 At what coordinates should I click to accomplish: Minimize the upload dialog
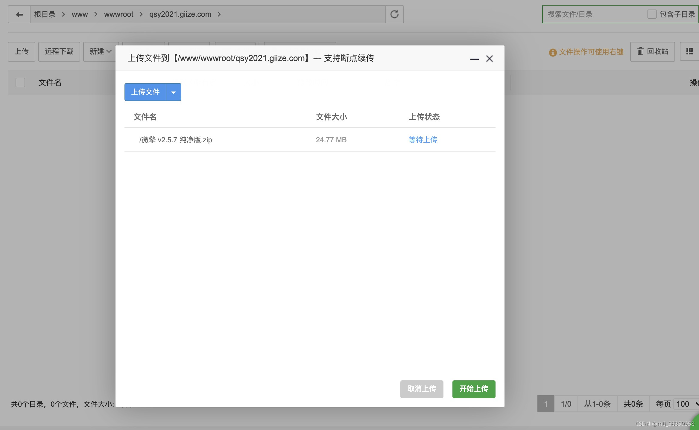474,59
